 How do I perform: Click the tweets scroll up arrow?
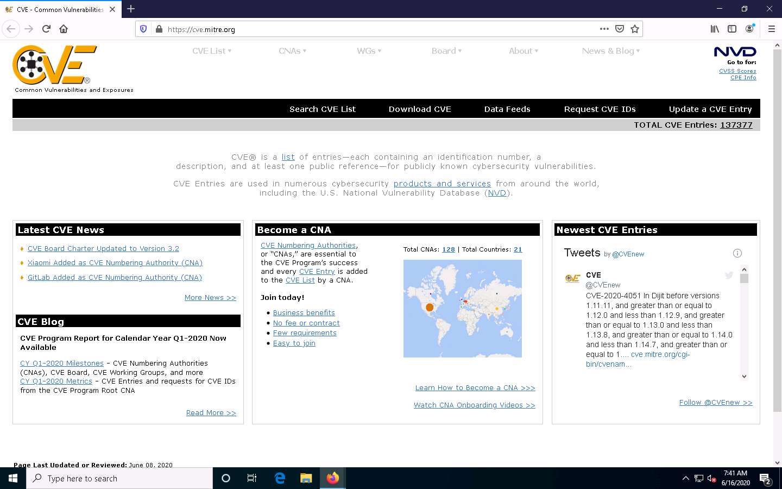[745, 269]
